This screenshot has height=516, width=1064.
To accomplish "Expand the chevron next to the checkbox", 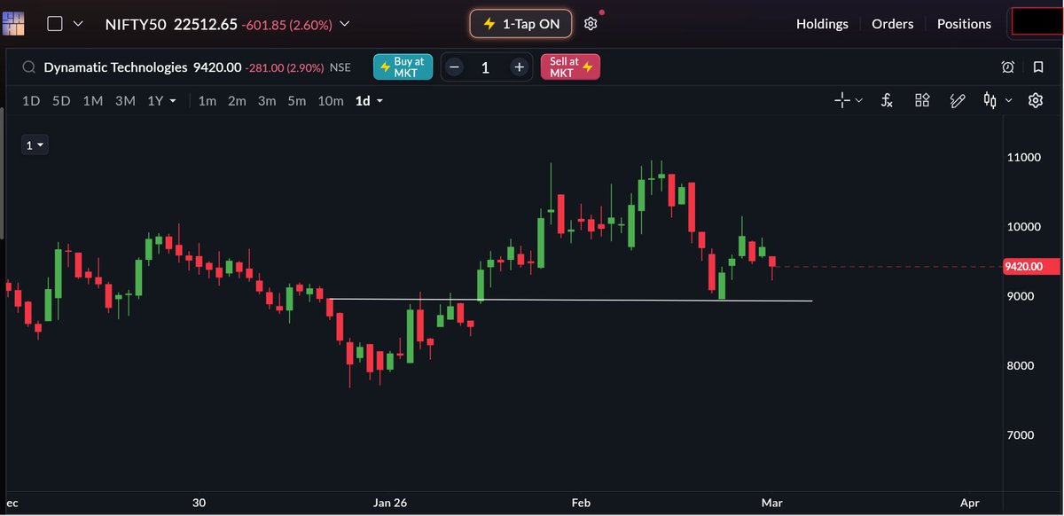I will click(x=78, y=24).
